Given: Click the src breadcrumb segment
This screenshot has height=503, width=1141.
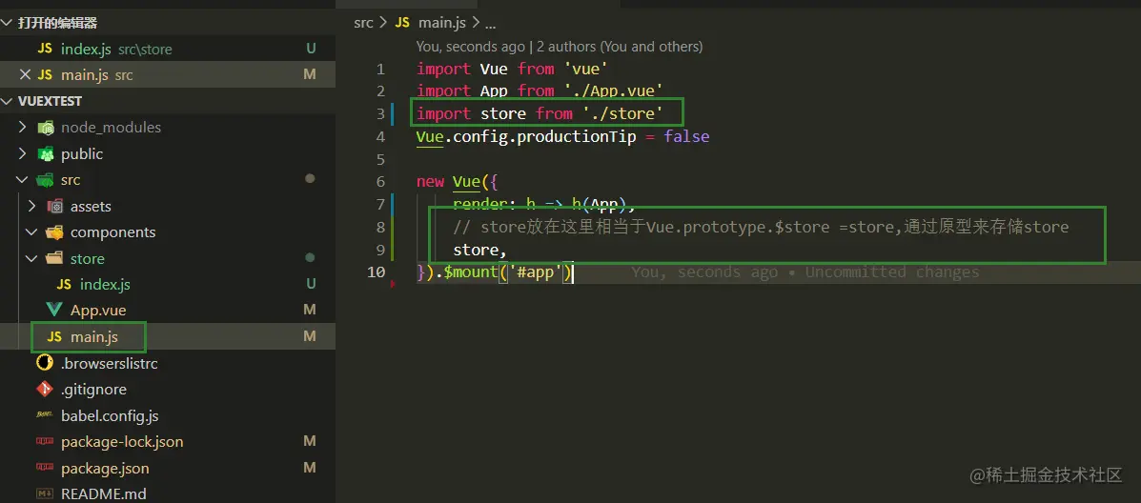Looking at the screenshot, I should [x=363, y=23].
